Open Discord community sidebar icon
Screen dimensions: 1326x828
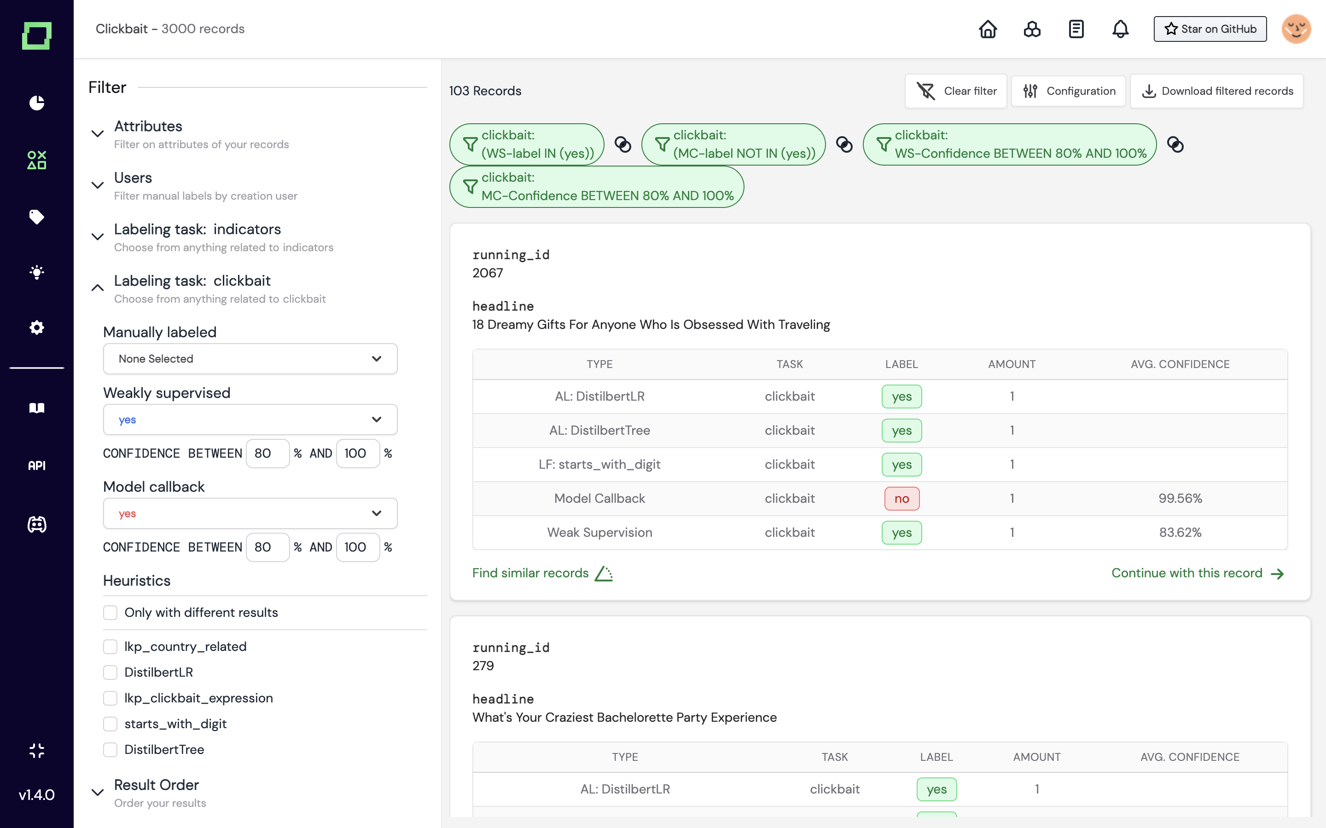(37, 524)
